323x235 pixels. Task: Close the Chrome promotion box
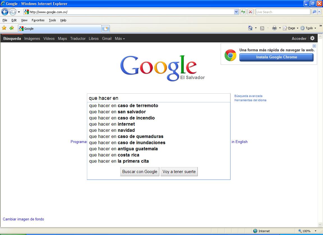pyautogui.click(x=314, y=46)
